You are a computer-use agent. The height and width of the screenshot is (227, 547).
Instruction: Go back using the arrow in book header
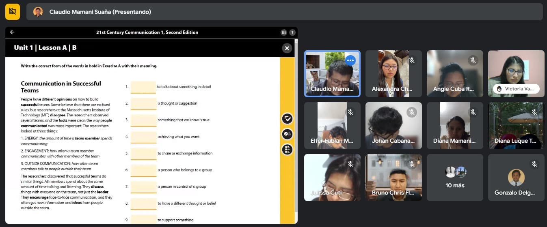pos(12,32)
